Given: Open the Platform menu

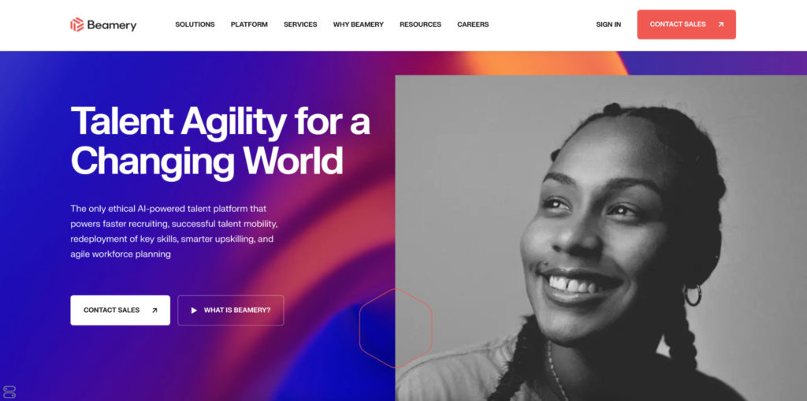Looking at the screenshot, I should coord(249,24).
